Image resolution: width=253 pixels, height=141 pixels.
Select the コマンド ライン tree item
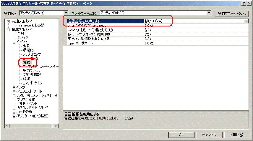click(x=33, y=83)
